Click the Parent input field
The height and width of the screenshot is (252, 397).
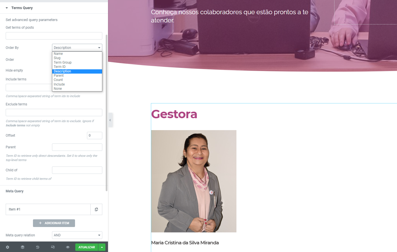pos(77,147)
